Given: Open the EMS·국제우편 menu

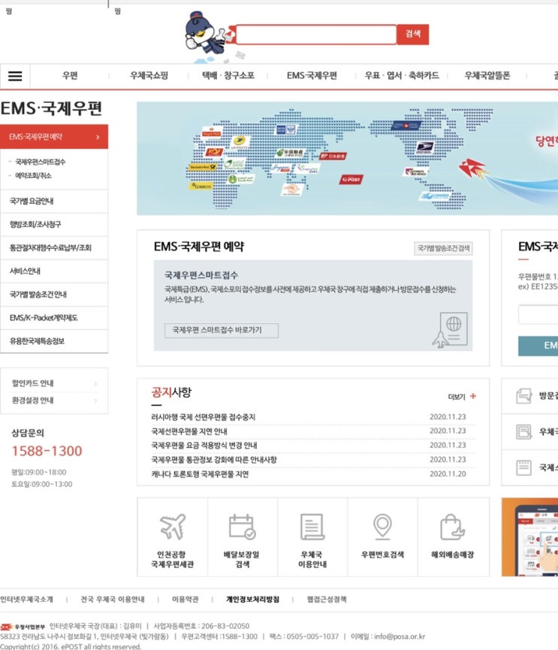Looking at the screenshot, I should 312,75.
